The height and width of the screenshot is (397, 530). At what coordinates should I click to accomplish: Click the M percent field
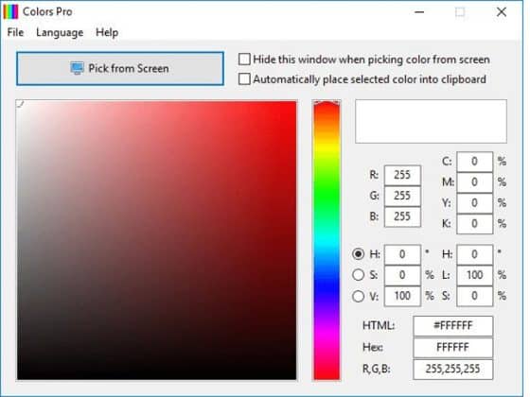pyautogui.click(x=474, y=182)
